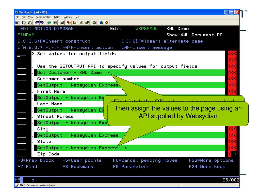This screenshot has width=260, height=195.
Task: Click the State comment line
Action: (x=44, y=142)
